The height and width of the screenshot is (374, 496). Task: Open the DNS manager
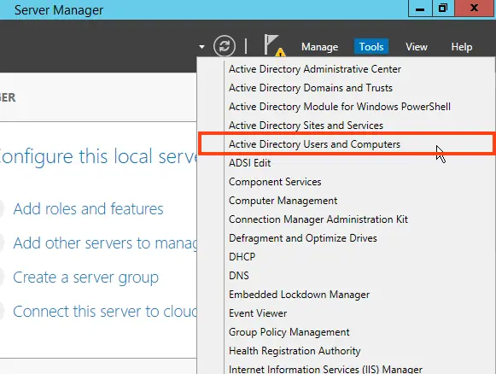click(x=238, y=276)
